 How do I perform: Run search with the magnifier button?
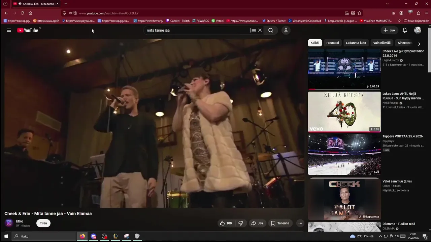coord(271,30)
